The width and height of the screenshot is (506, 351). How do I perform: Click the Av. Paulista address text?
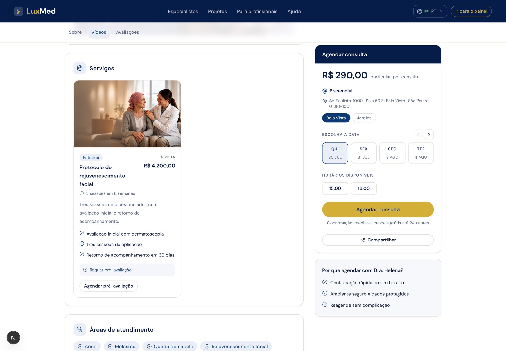[x=379, y=104]
